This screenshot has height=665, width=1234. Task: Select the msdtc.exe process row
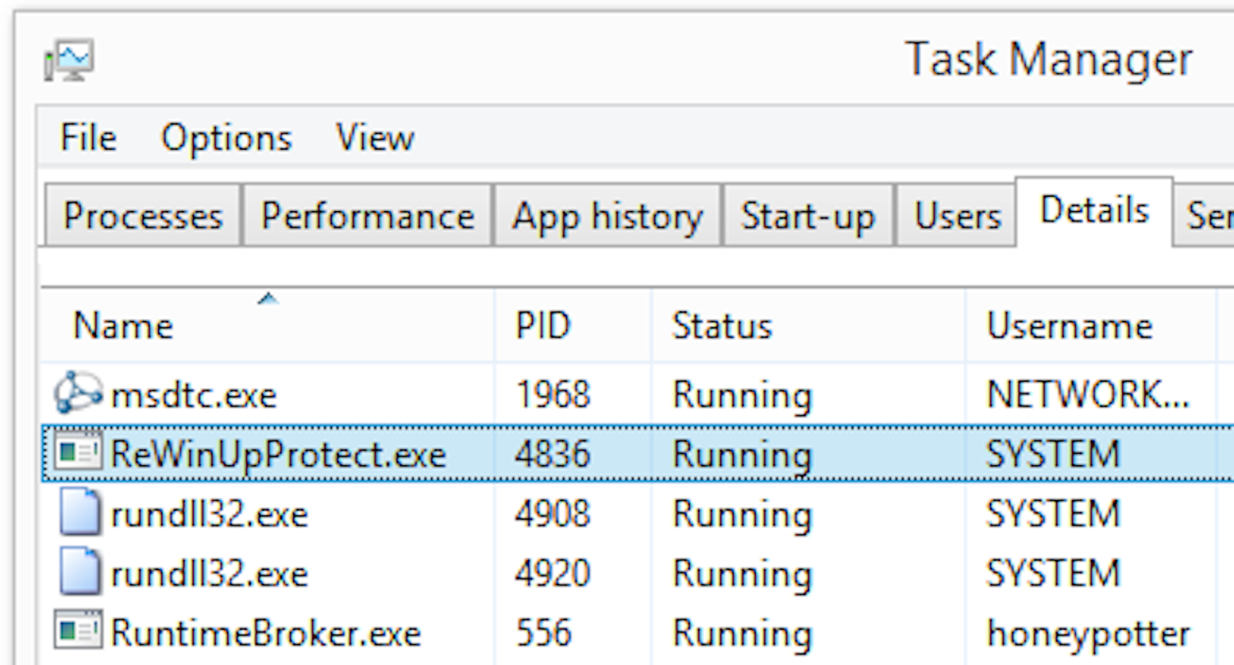(194, 395)
